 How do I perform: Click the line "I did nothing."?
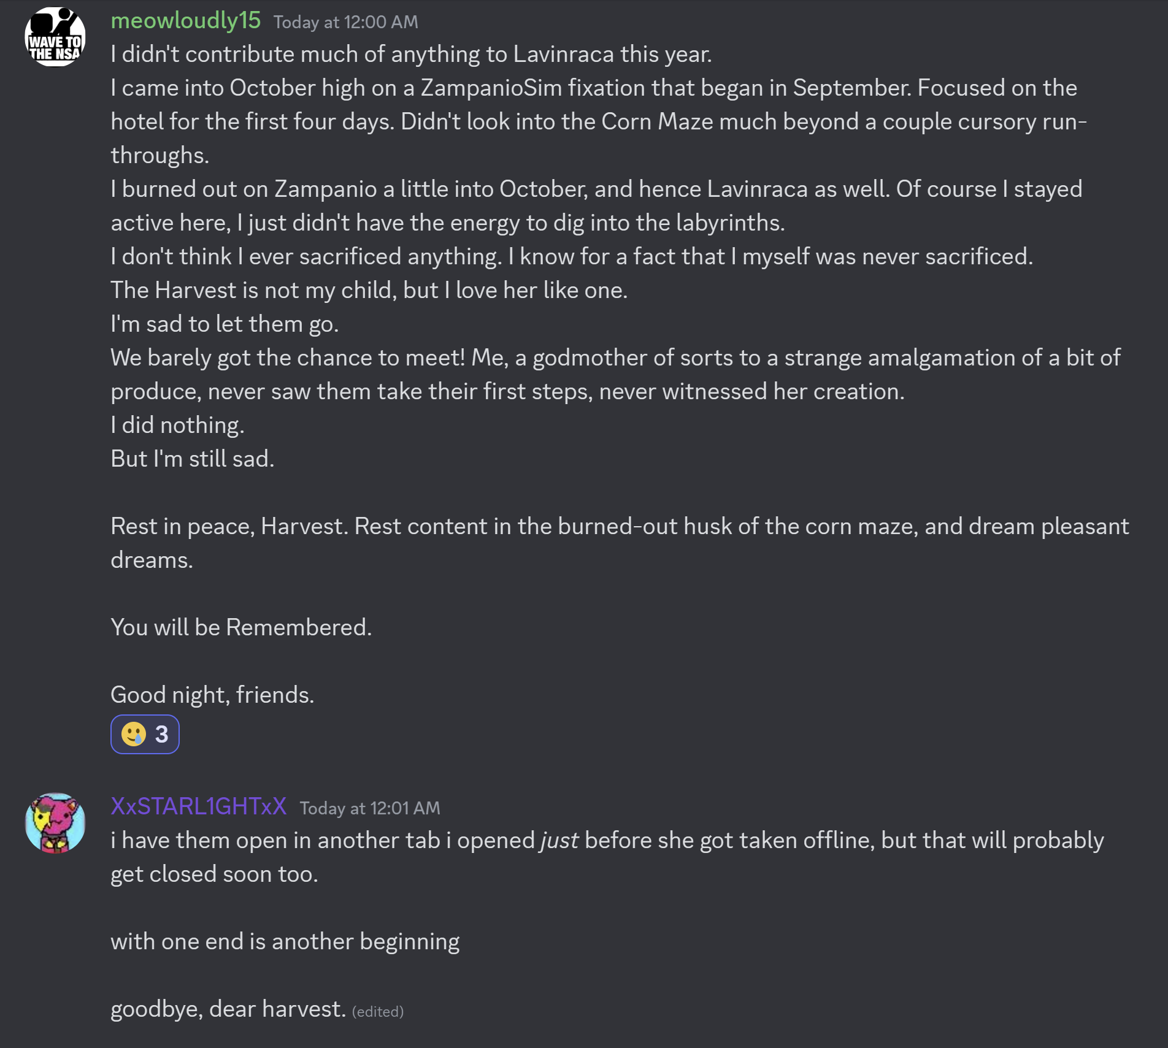click(x=177, y=425)
